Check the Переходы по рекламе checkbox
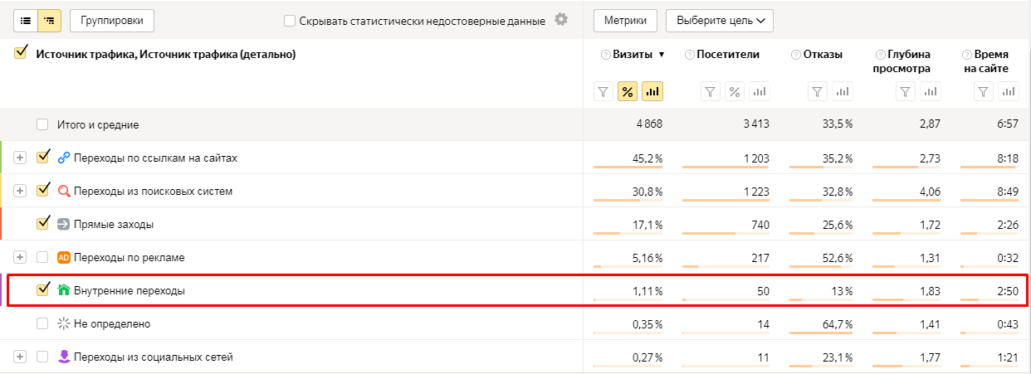 (43, 257)
